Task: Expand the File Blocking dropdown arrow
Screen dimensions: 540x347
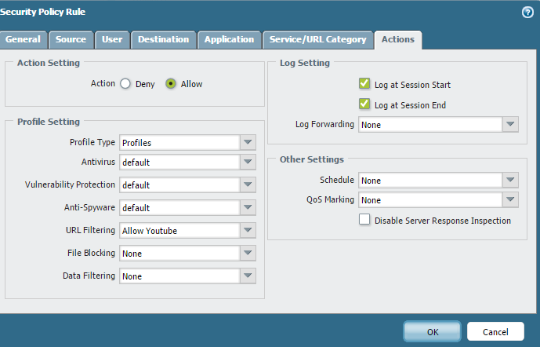Action: pyautogui.click(x=248, y=254)
